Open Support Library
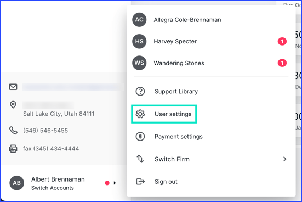302x202 pixels. [176, 92]
